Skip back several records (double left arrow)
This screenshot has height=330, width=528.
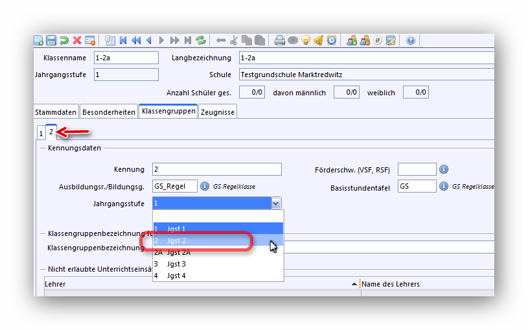click(136, 40)
